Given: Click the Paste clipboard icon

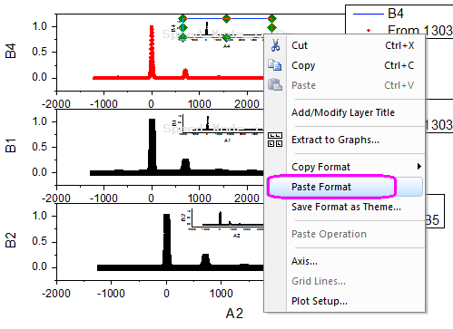Looking at the screenshot, I should [275, 84].
